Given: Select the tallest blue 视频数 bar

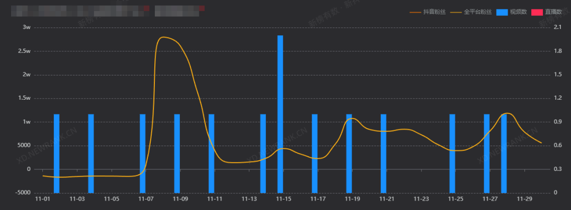Looking at the screenshot, I should [280, 114].
